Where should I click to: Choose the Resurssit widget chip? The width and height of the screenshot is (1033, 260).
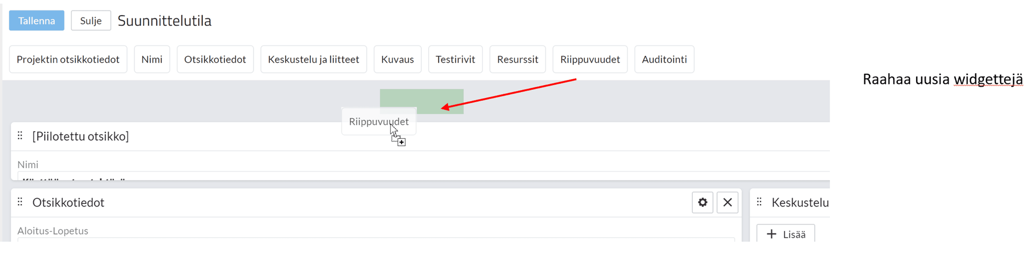point(517,59)
